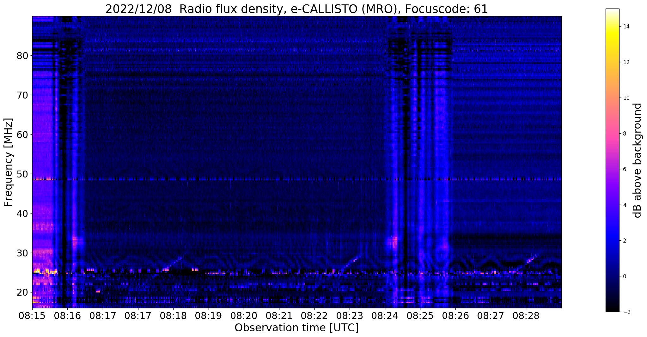Click the colorbar tick value 12

[626, 62]
